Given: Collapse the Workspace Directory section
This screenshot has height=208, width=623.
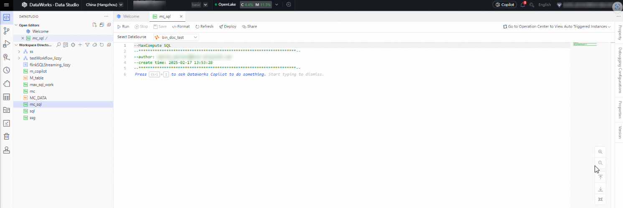Looking at the screenshot, I should tap(16, 45).
